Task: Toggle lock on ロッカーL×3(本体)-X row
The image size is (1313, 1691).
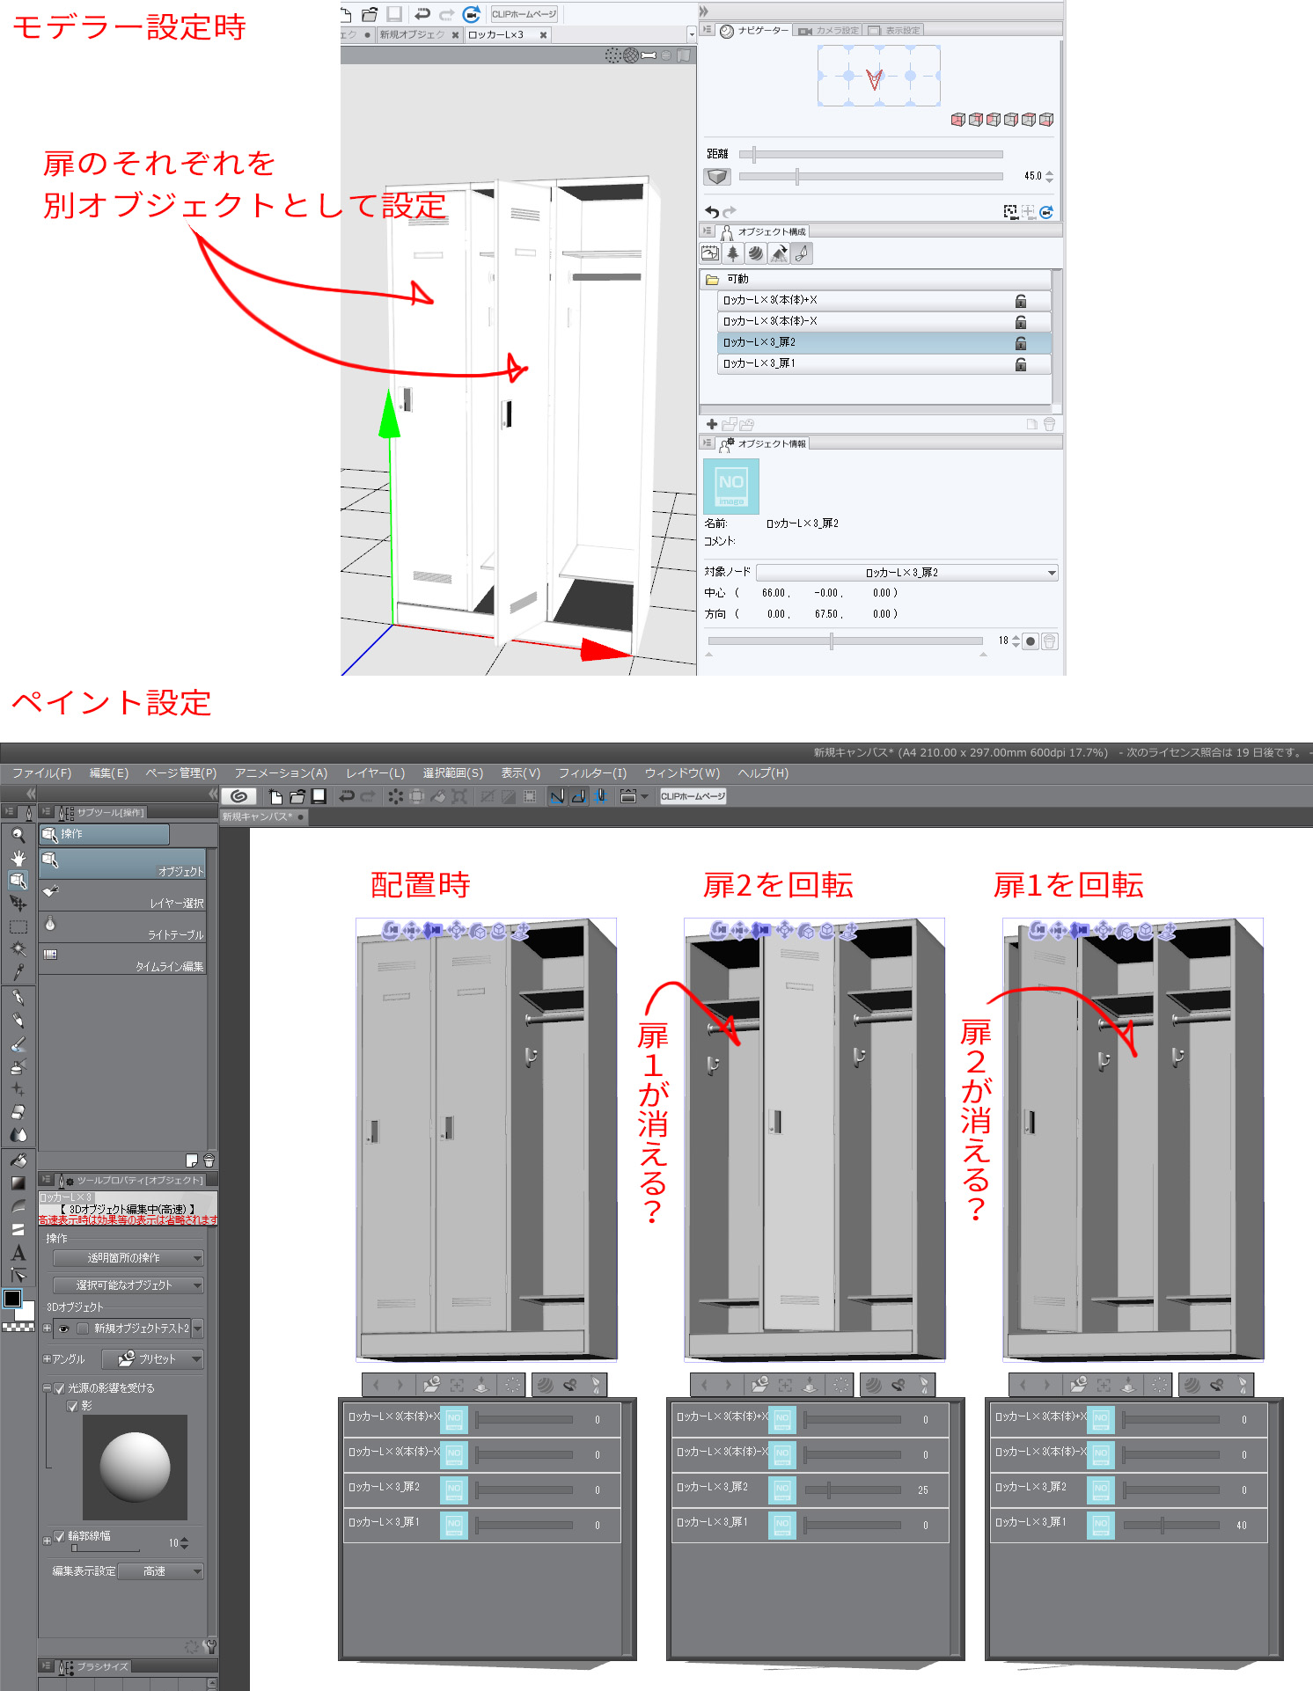Action: pyautogui.click(x=1021, y=321)
